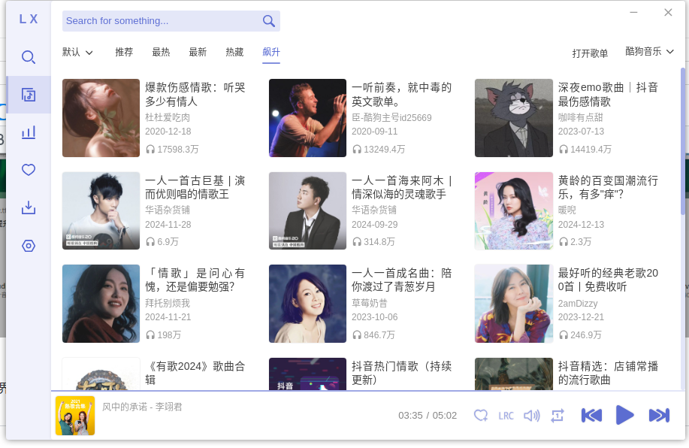Open cover of 「情歌」是问心有愧 playlist

tap(101, 304)
